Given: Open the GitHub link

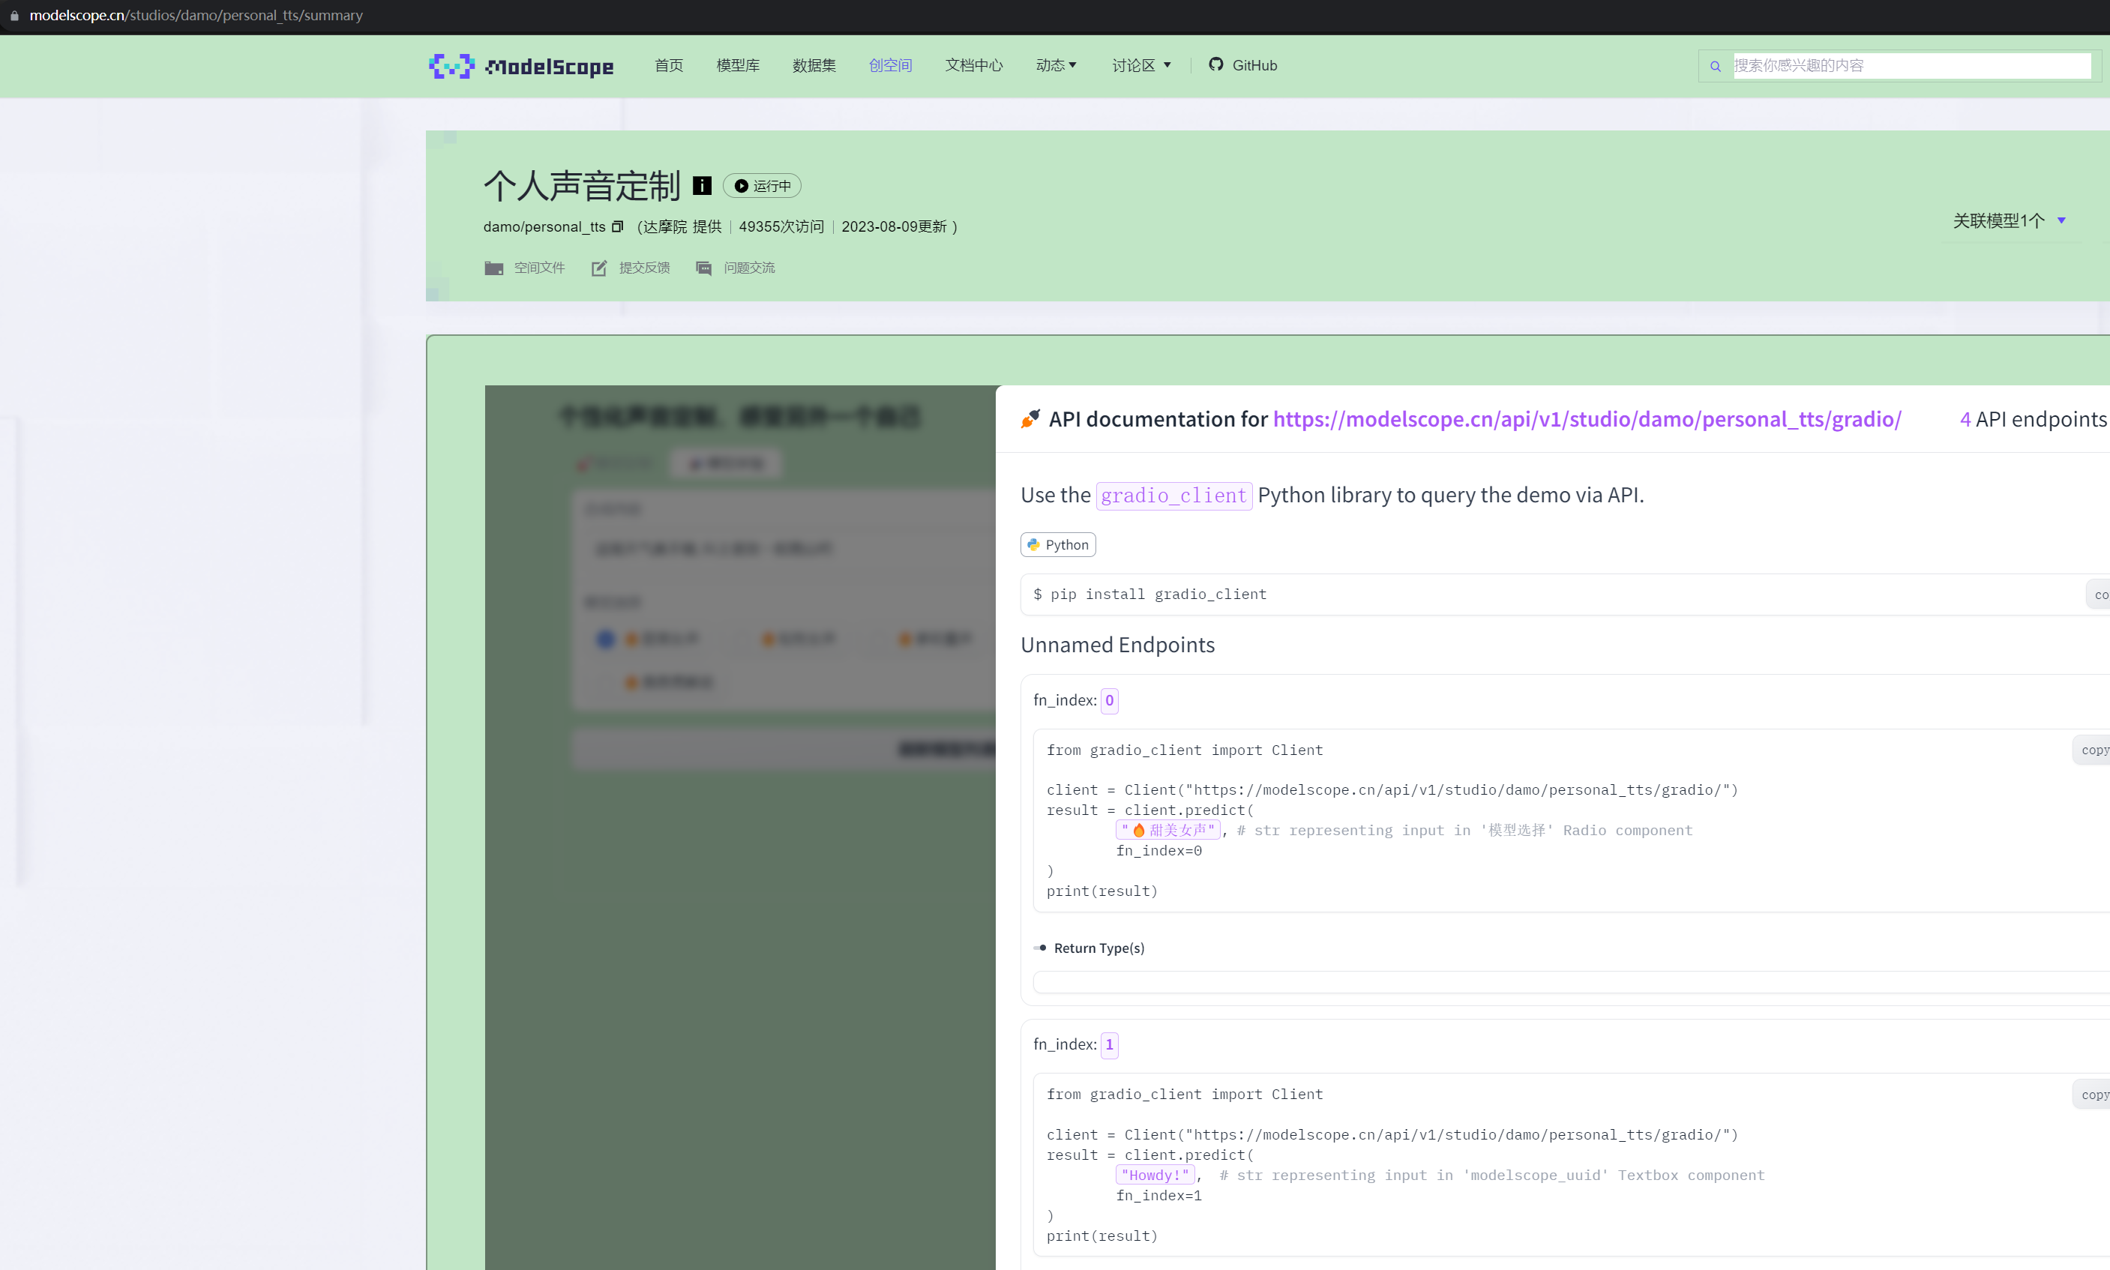Looking at the screenshot, I should (1254, 66).
